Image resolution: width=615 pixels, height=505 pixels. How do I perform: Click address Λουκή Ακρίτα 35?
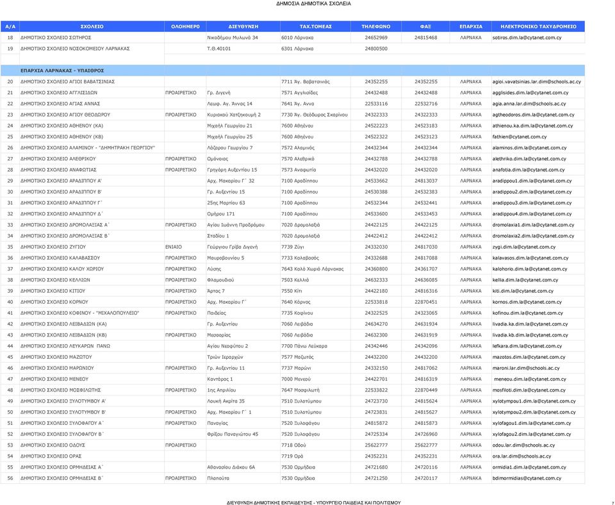click(x=226, y=401)
